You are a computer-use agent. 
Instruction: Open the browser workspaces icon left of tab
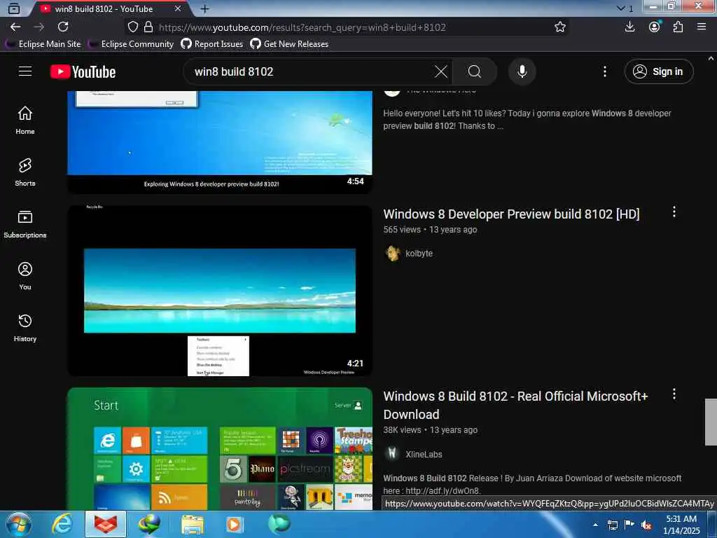(x=14, y=8)
